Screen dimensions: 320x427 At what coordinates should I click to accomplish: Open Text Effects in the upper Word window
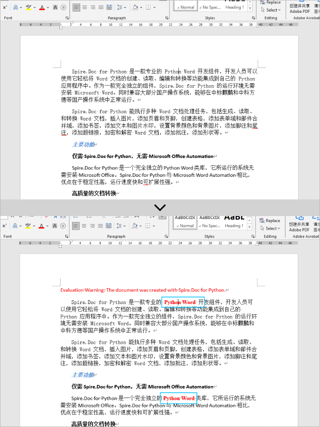pyautogui.click(x=15, y=8)
